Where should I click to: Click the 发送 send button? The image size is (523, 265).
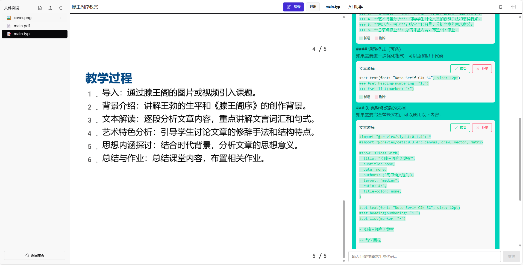(x=512, y=256)
